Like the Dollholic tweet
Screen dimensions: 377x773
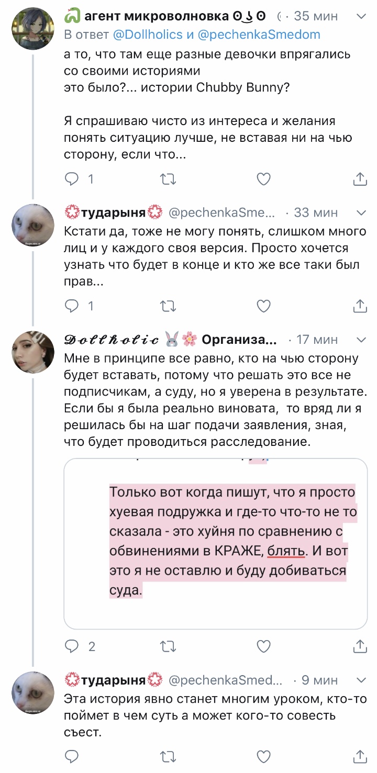pyautogui.click(x=264, y=646)
